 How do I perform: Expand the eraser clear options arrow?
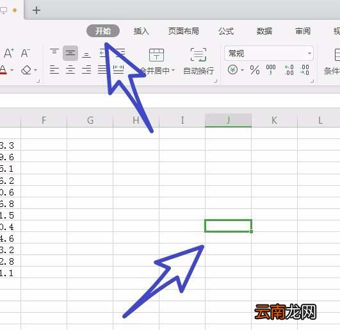click(35, 70)
